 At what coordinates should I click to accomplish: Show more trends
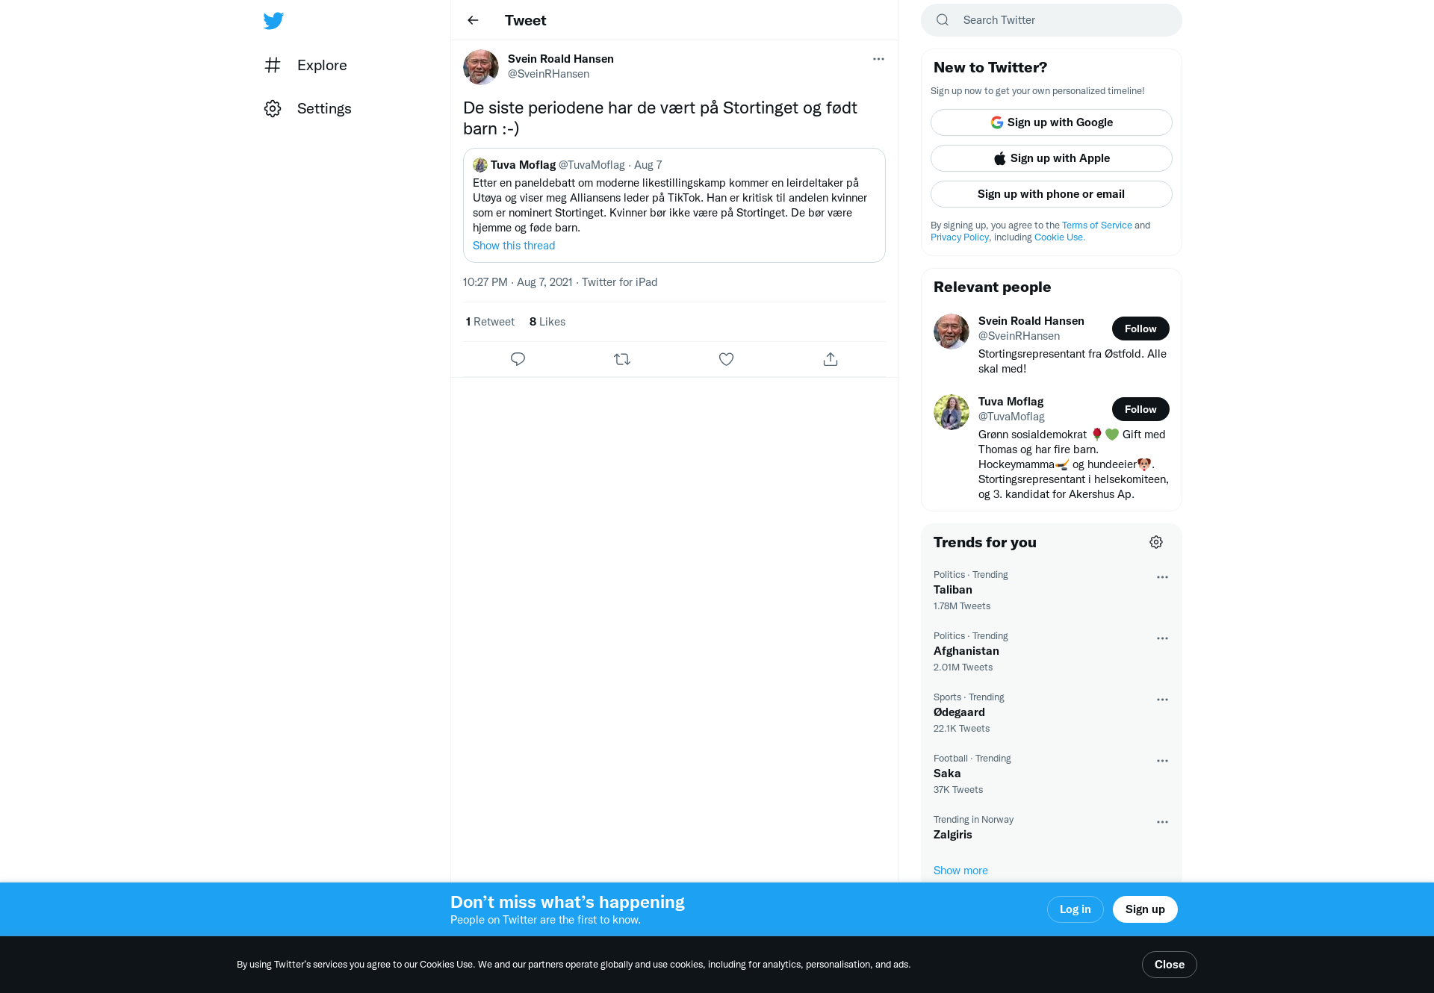[x=960, y=871]
